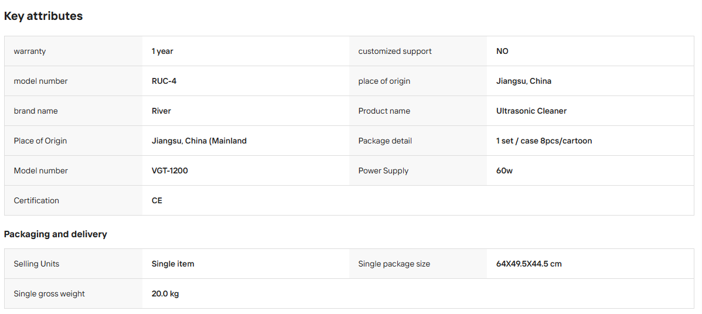702x314 pixels.
Task: Click the Single package size label
Action: tap(394, 264)
